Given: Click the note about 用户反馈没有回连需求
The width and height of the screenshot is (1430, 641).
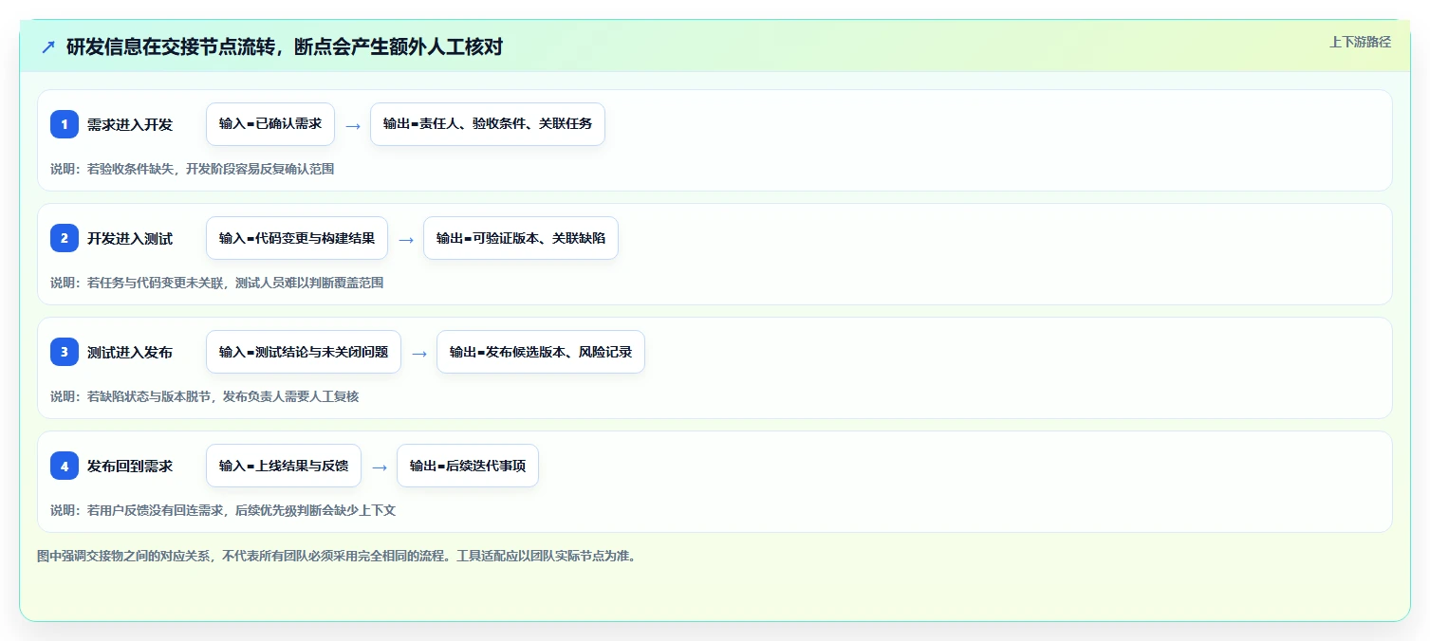Looking at the screenshot, I should coord(223,510).
